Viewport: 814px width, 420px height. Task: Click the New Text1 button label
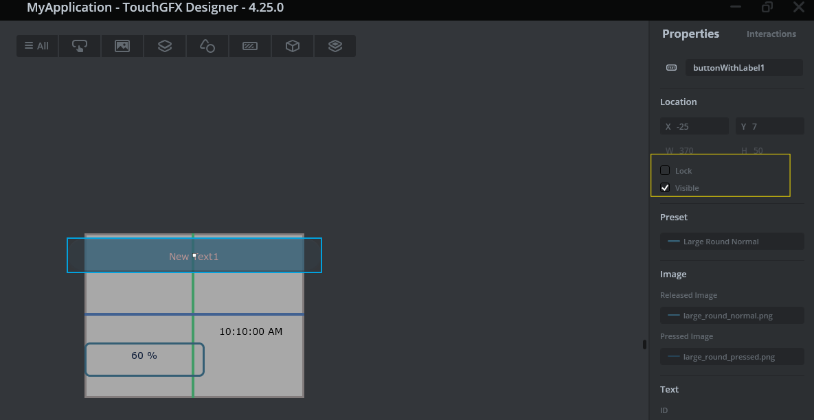point(194,256)
